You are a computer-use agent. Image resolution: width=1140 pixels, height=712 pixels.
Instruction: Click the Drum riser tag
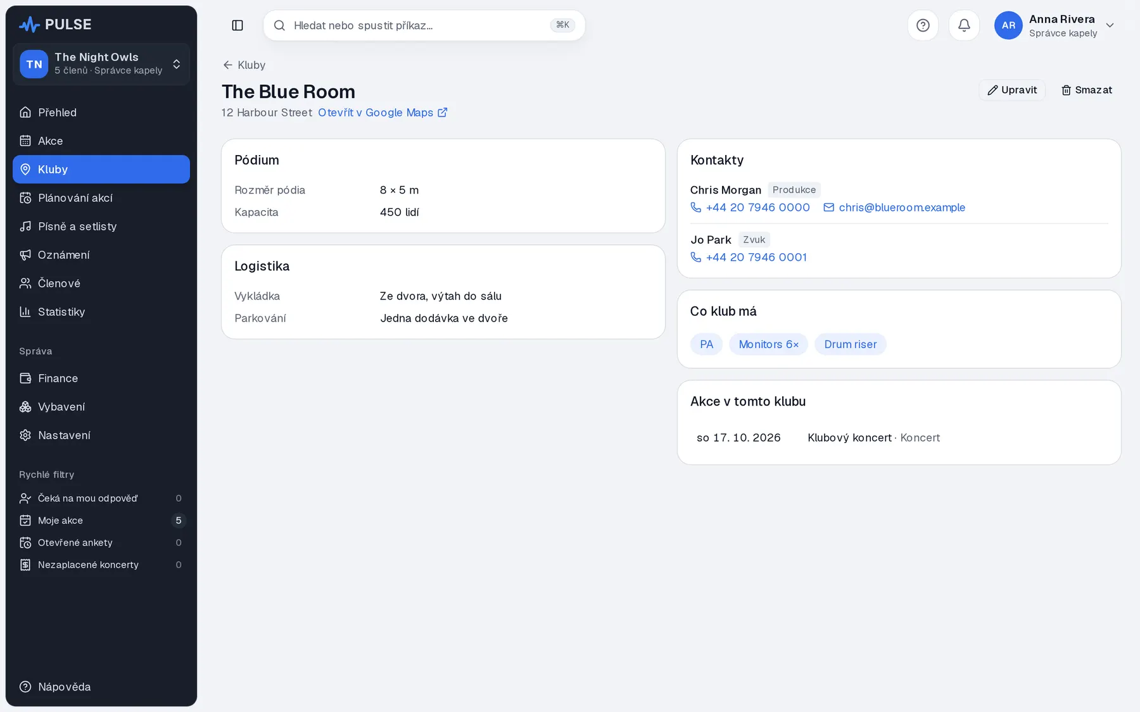(x=850, y=344)
